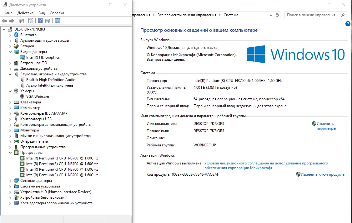Open the address bar history dropdown
This screenshot has height=223, width=352.
[x=271, y=15]
